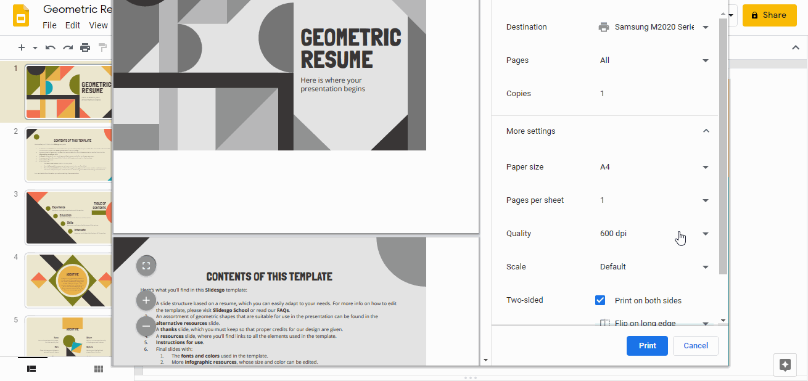Select slide 2 thumbnail Contents of this template

(69, 154)
